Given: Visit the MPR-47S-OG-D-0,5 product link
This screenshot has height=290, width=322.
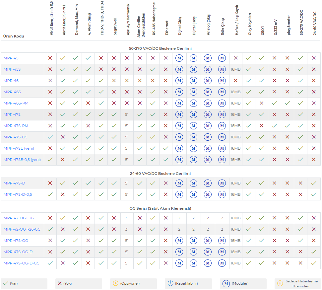Looking at the screenshot, I should coord(21,263).
